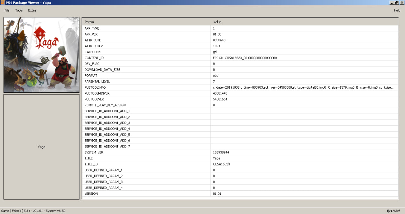Click the Game ( Fake ) ( EU ) status text

[33, 211]
